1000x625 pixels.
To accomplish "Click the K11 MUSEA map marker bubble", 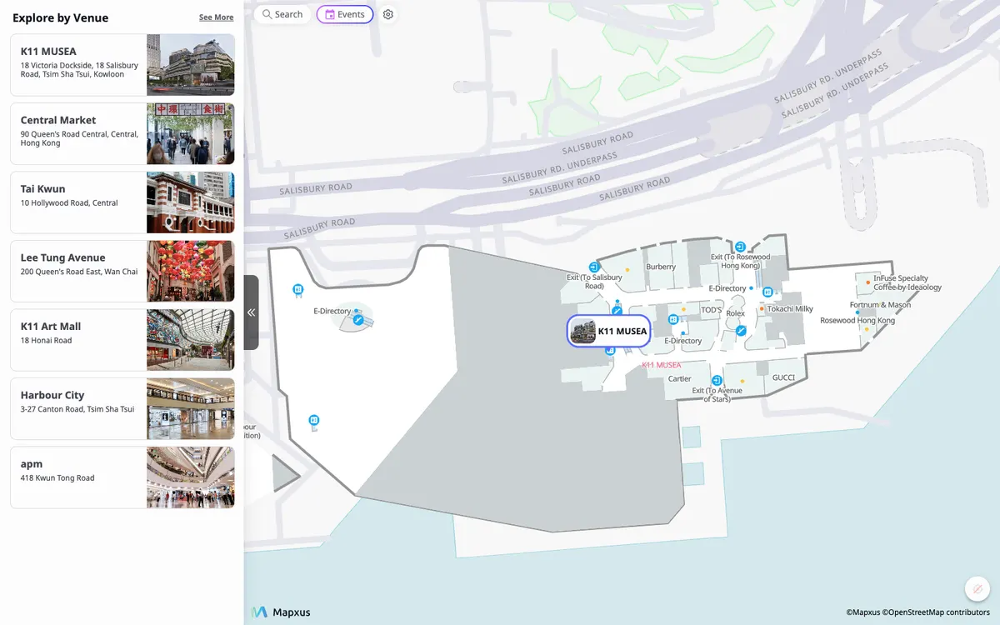I will coord(608,331).
